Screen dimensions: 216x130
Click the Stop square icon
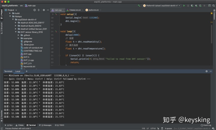click(x=204, y=6)
